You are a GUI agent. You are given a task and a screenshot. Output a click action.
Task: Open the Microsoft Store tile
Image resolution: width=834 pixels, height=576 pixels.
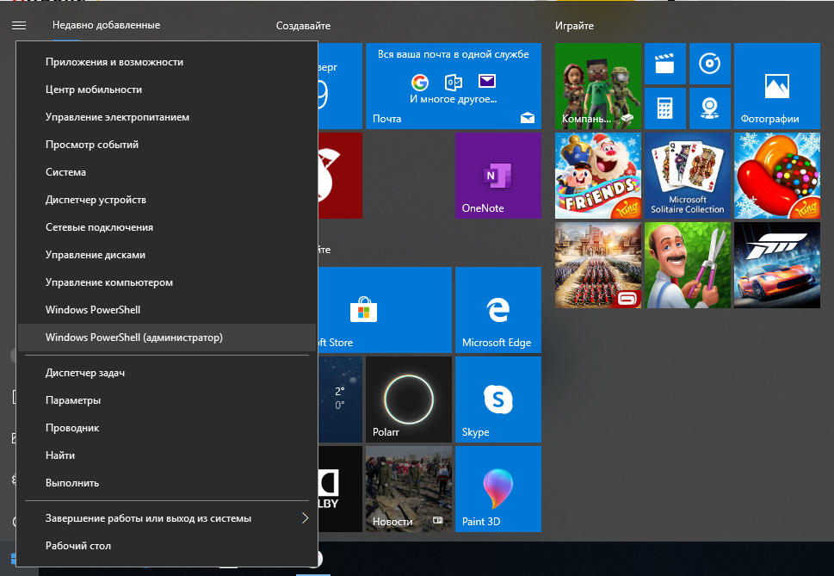coord(385,310)
